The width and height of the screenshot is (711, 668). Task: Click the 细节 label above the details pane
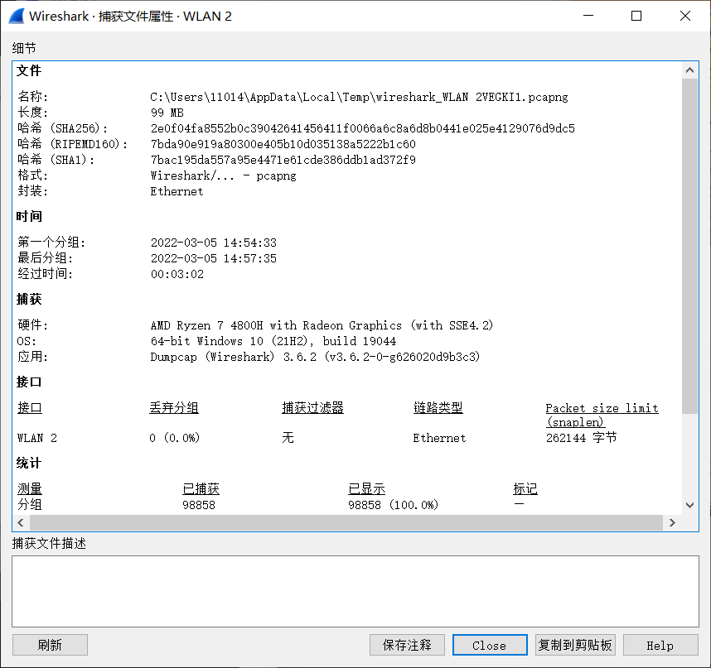point(24,48)
